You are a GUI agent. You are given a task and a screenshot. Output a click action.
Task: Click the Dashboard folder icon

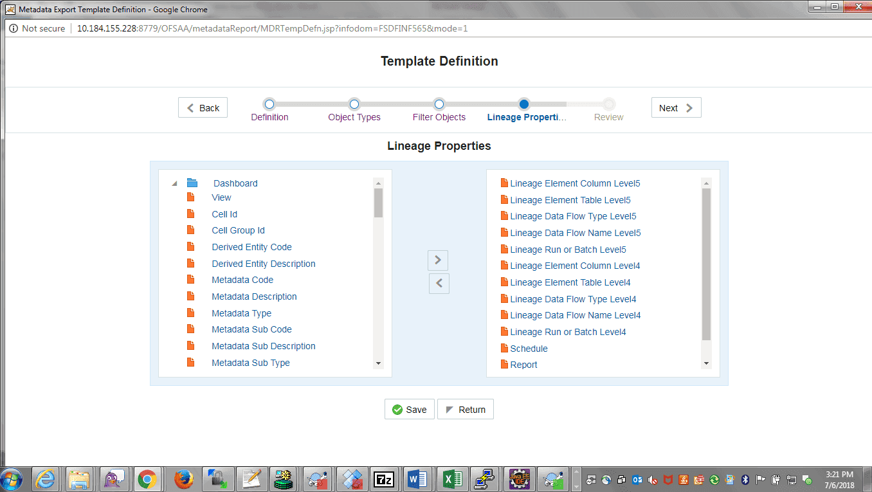(192, 182)
